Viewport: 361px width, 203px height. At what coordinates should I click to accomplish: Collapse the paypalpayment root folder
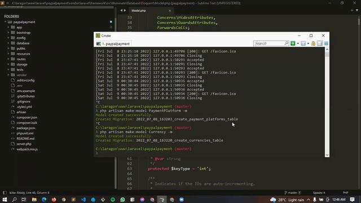coord(6,22)
